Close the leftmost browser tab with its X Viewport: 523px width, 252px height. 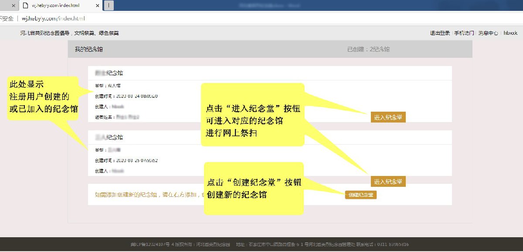coord(14,6)
